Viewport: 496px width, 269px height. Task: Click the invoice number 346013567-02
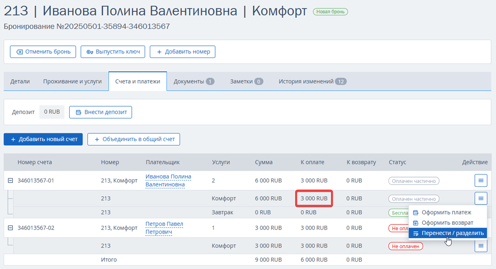[x=36, y=228]
